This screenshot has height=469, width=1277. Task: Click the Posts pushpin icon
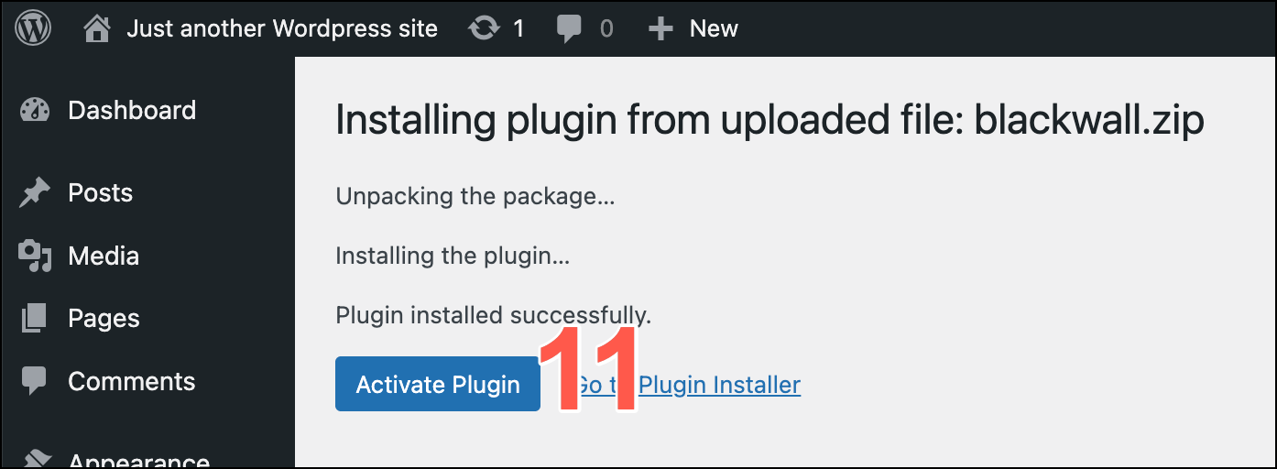[35, 193]
